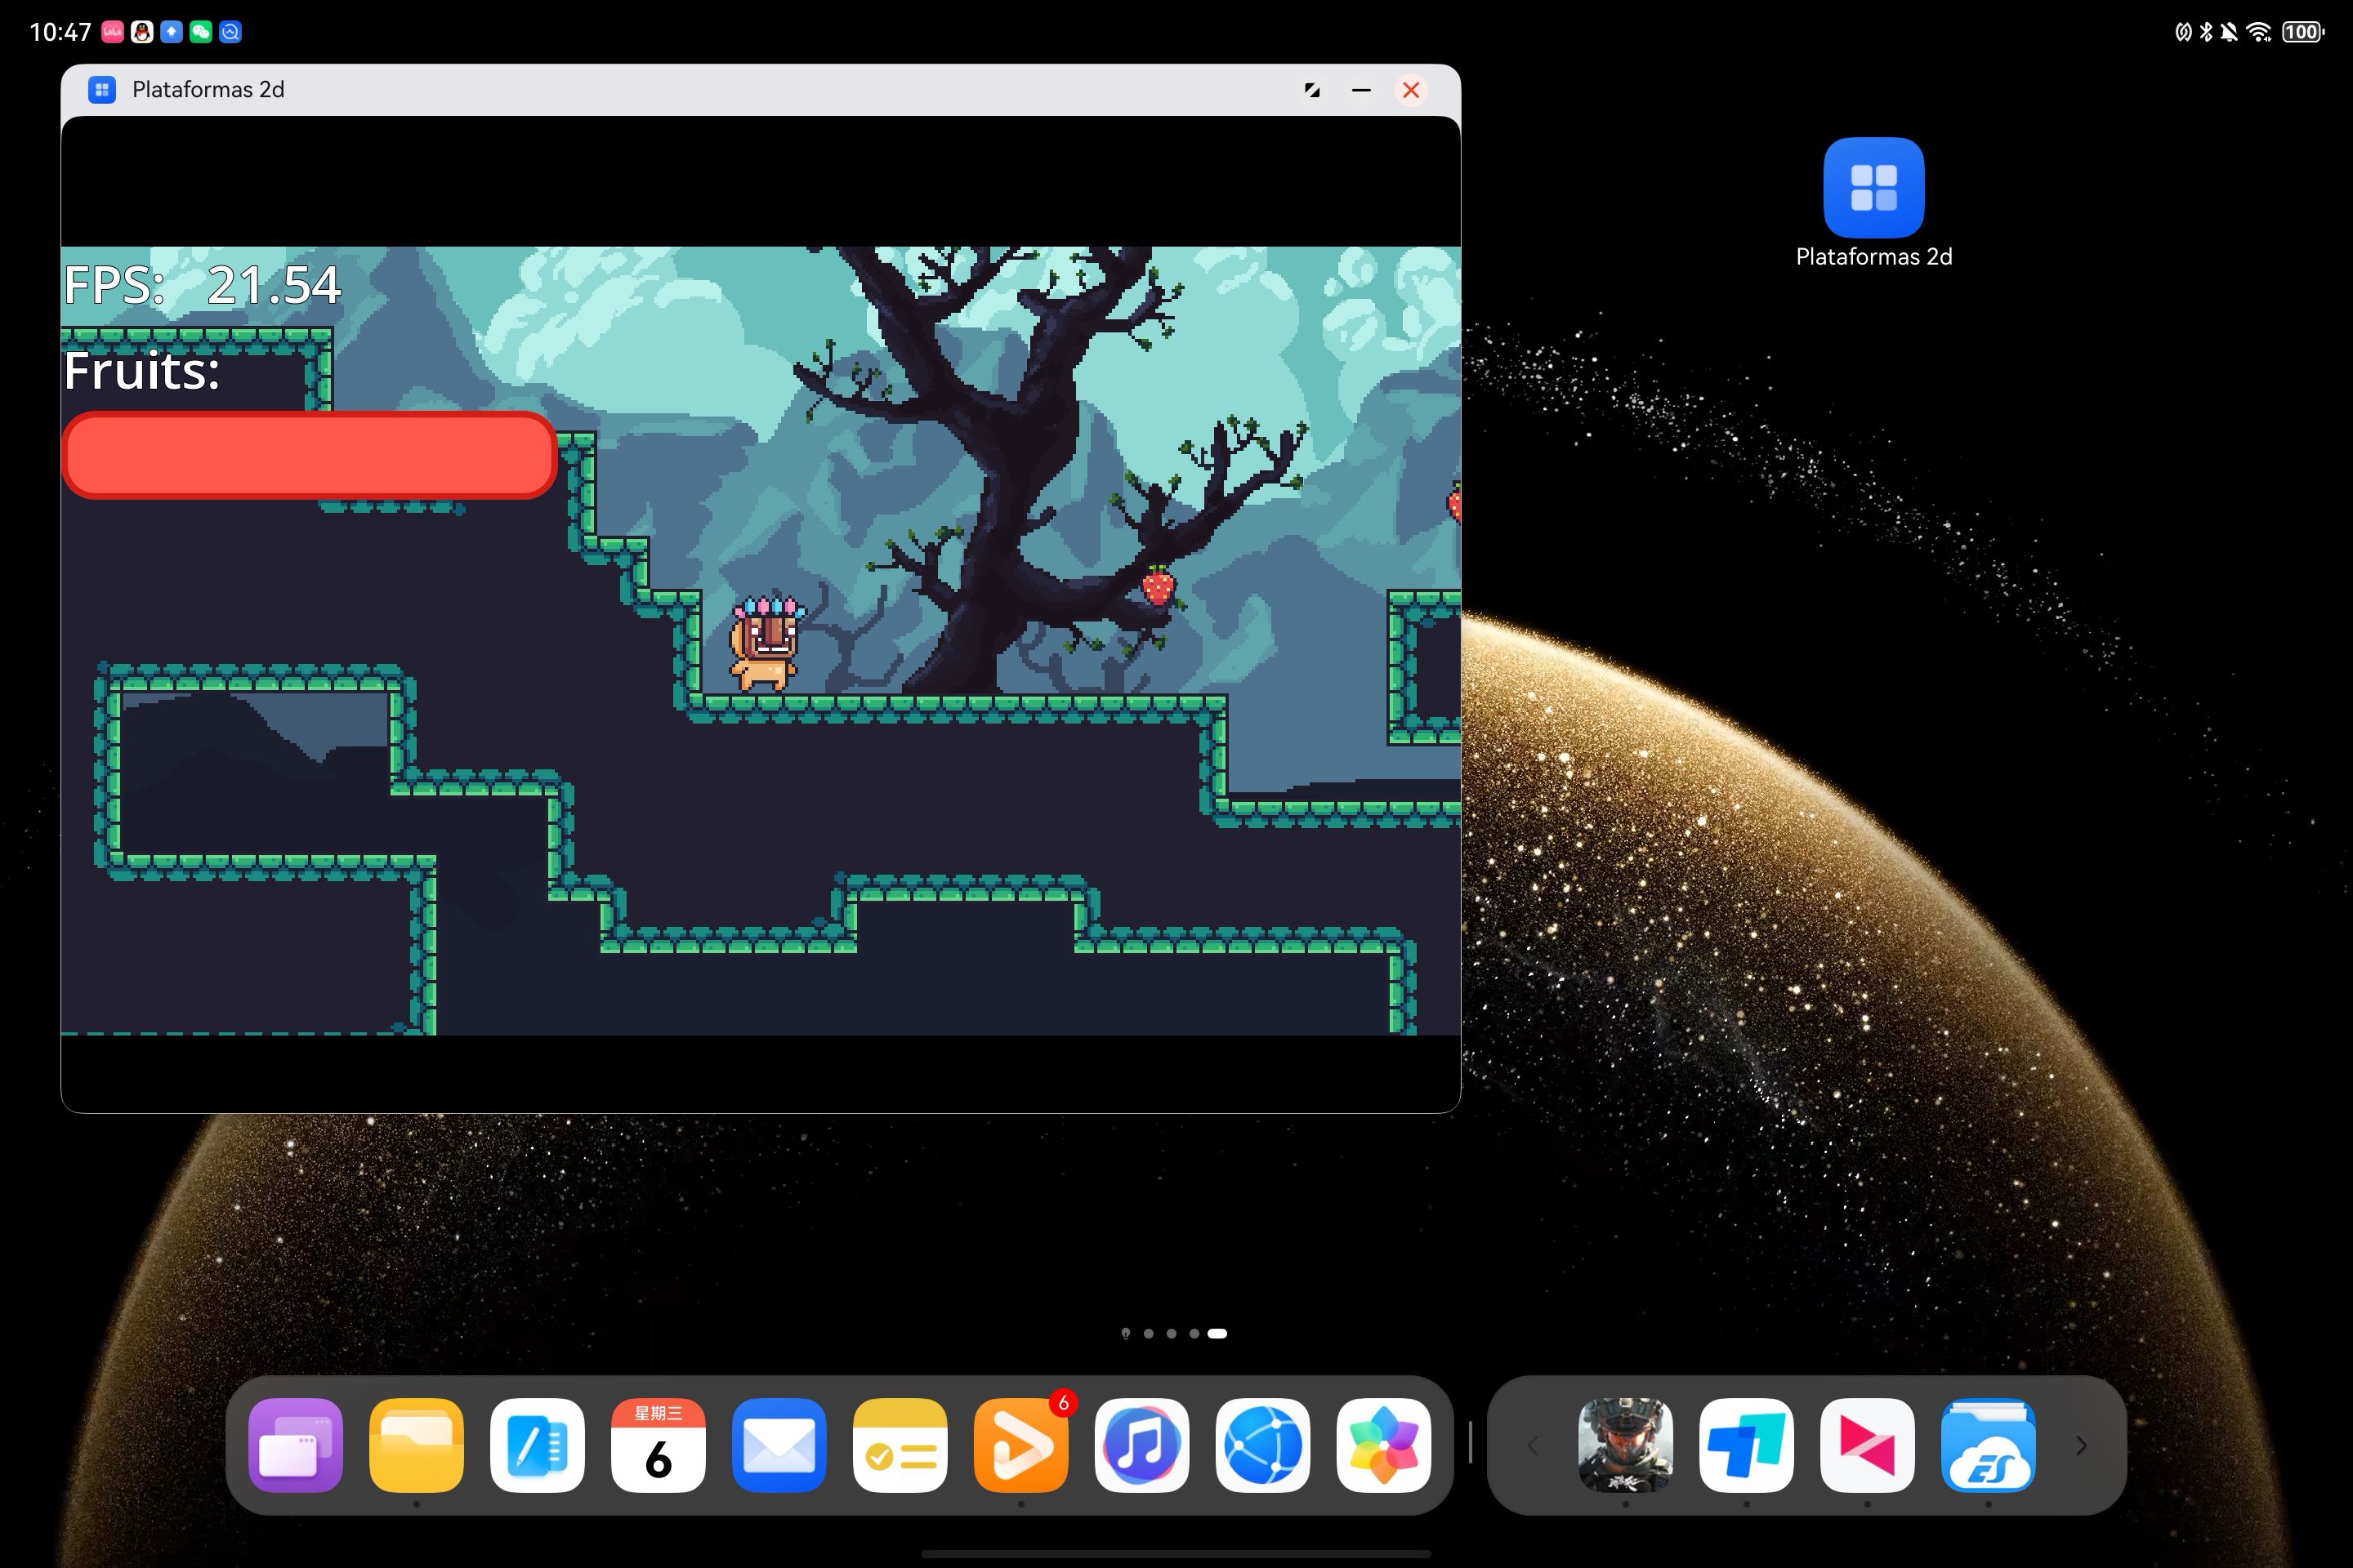Image resolution: width=2353 pixels, height=1568 pixels.
Task: Click the status bar clock 10:47
Action: pos(60,32)
